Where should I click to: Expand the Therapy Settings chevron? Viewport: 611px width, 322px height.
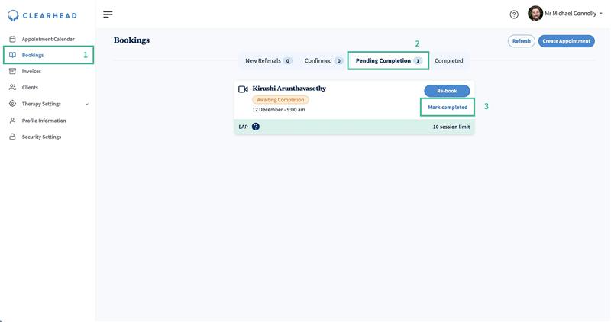click(x=87, y=104)
